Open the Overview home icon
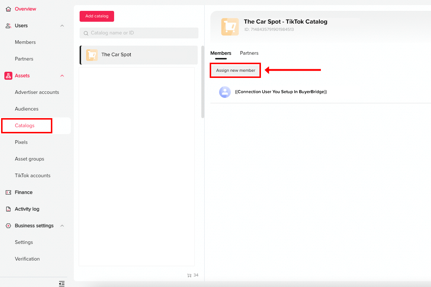The width and height of the screenshot is (431, 287). [x=8, y=9]
